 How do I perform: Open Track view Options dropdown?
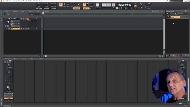[15, 11]
